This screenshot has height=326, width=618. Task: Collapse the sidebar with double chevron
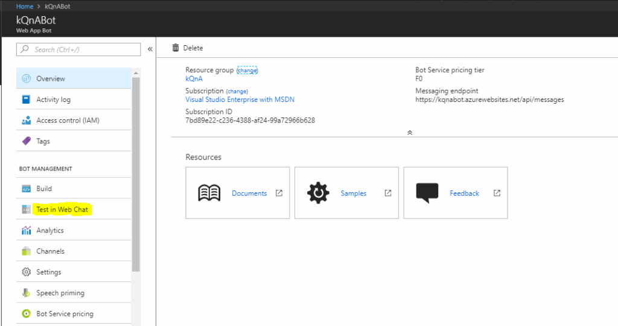pyautogui.click(x=150, y=49)
